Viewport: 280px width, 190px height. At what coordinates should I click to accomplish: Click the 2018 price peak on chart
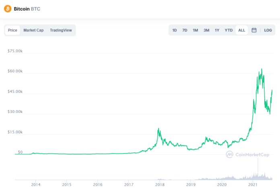pos(159,129)
